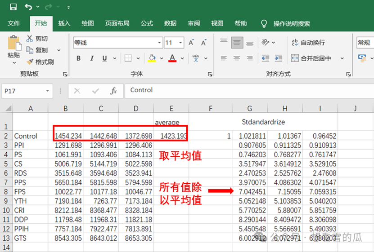Open the undo history dropdown

[x=38, y=7]
